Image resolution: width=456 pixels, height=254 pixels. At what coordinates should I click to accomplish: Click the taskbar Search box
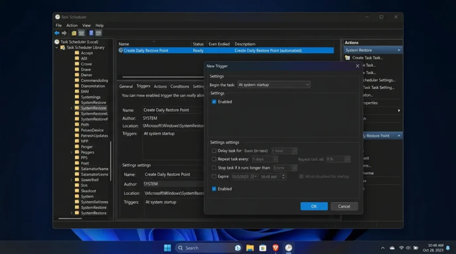click(x=208, y=248)
